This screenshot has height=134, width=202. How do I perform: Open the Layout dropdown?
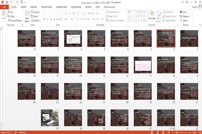35,12
